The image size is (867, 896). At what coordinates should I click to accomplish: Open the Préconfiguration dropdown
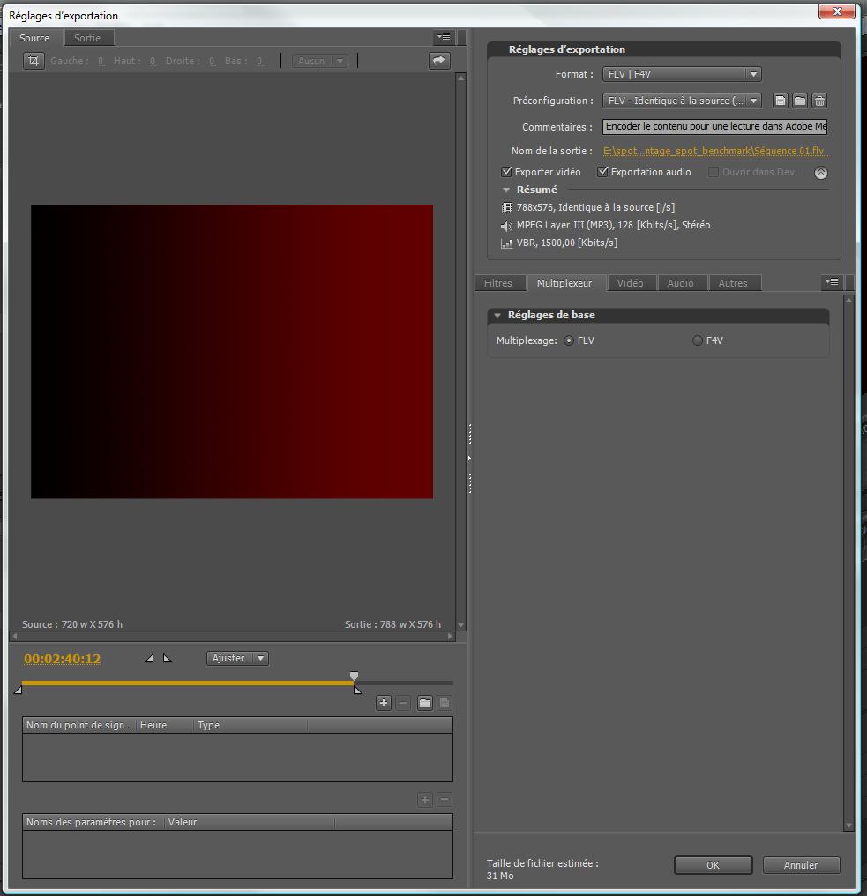tap(682, 101)
